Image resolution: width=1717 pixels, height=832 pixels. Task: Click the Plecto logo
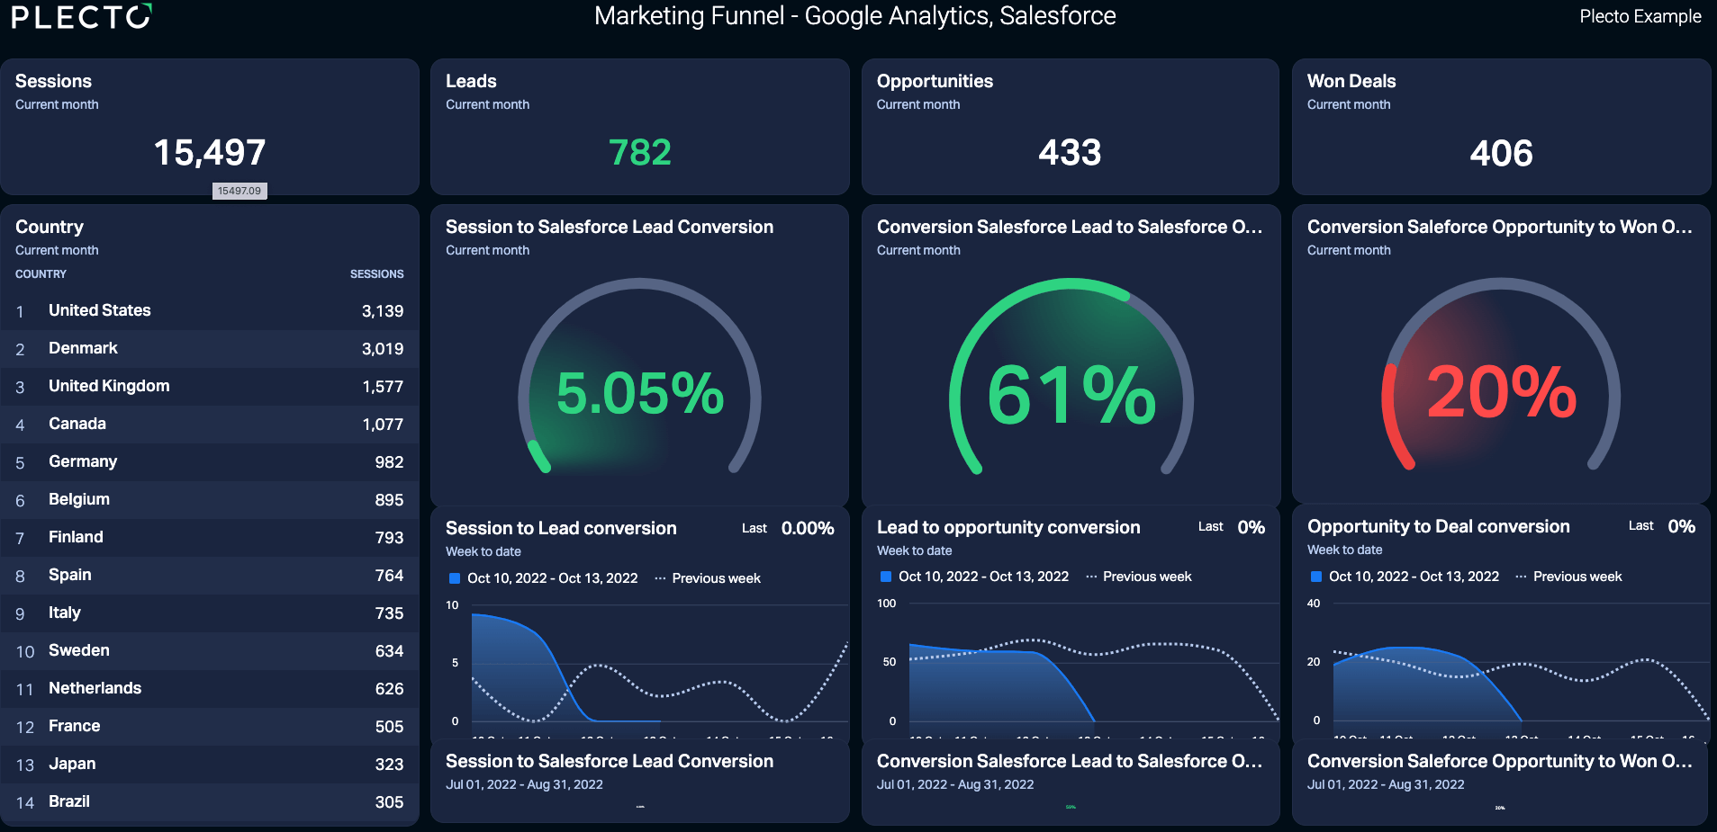point(81,16)
